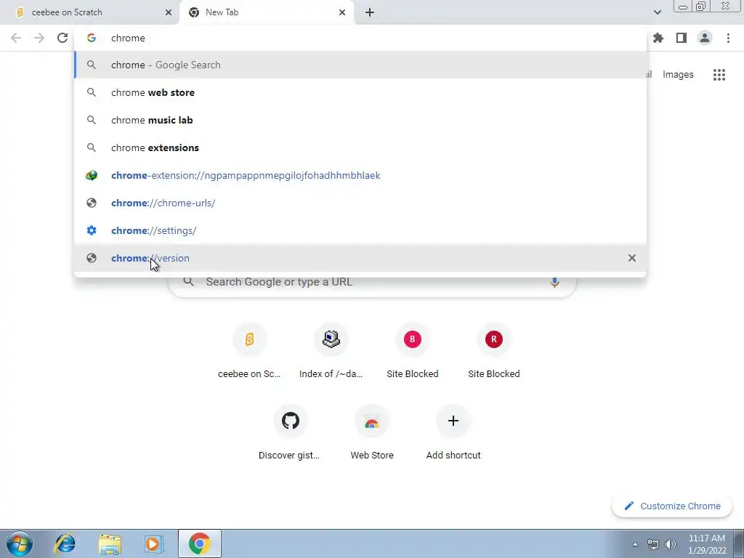Image resolution: width=744 pixels, height=558 pixels.
Task: Go back with the back arrow
Action: click(x=16, y=38)
